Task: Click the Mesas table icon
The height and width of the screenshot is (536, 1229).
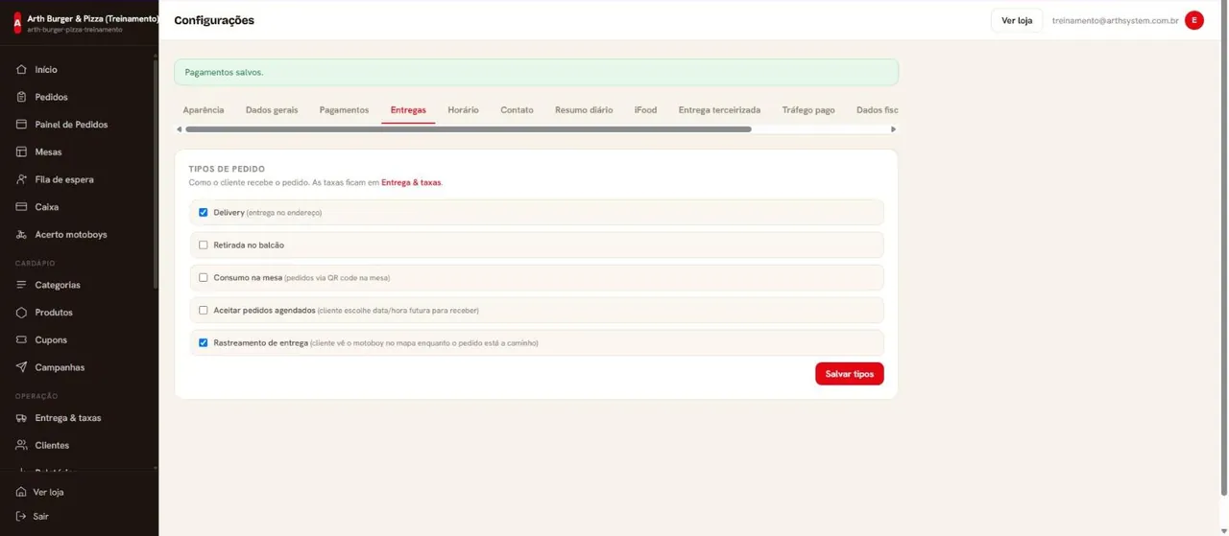Action: point(21,152)
